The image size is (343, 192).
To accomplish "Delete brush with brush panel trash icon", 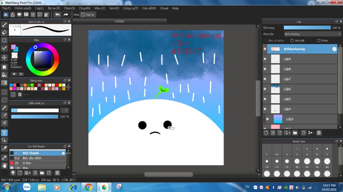I will pyautogui.click(x=57, y=173).
